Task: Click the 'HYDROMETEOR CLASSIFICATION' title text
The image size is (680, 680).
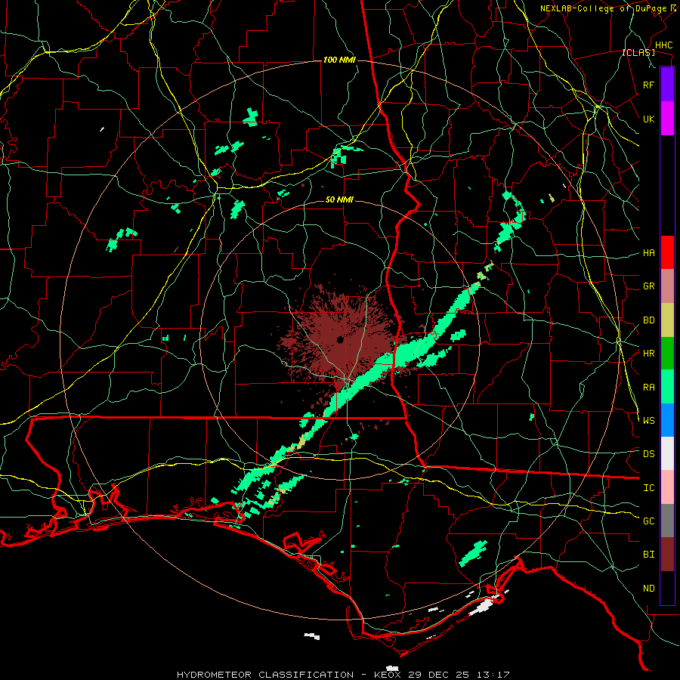Action: point(265,675)
